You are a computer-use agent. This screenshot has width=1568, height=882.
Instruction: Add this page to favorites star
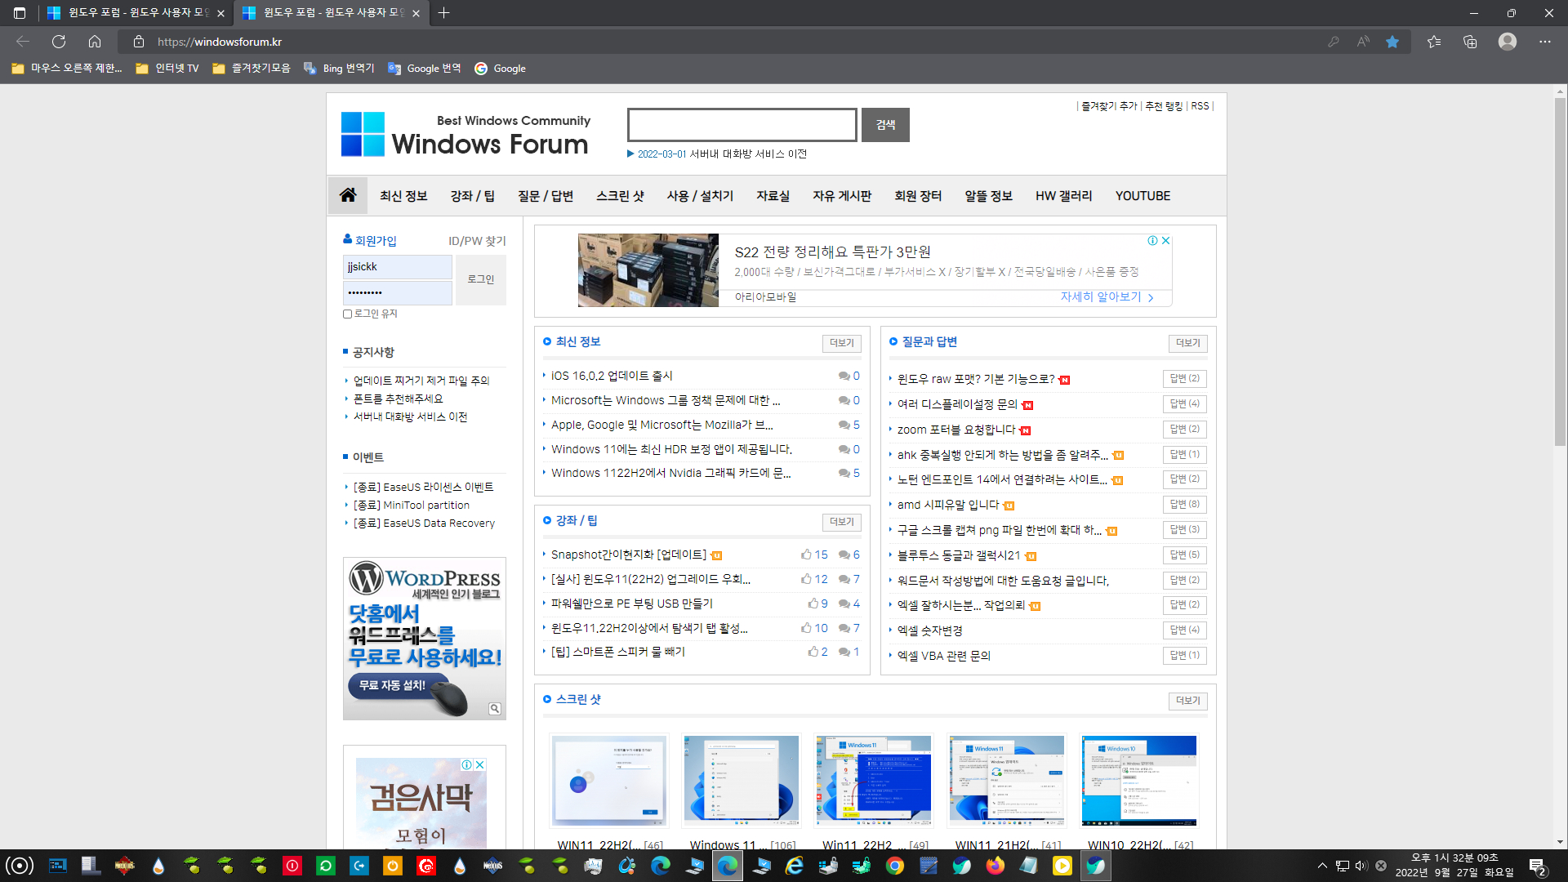coord(1392,42)
